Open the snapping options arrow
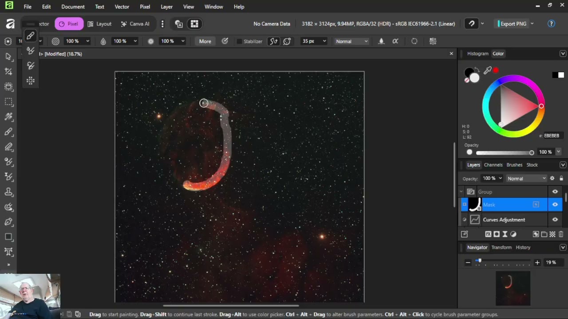Screen dimensions: 568x319 (x=482, y=24)
